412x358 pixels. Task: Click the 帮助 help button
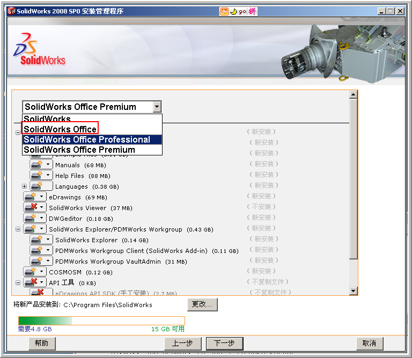pyautogui.click(x=42, y=344)
